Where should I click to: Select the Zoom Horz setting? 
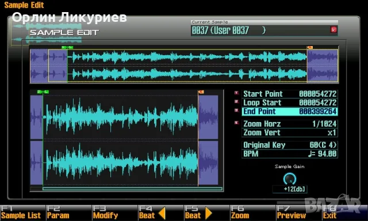point(290,124)
